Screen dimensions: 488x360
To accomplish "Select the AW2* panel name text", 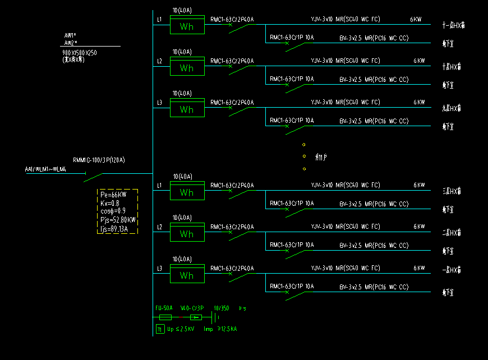I will 71,43.
